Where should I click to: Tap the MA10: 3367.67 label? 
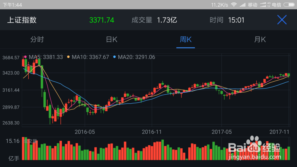(x=90, y=57)
